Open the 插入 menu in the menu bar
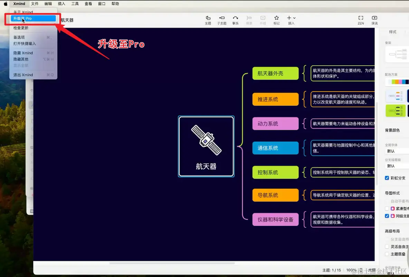This screenshot has width=409, height=277. point(61,4)
